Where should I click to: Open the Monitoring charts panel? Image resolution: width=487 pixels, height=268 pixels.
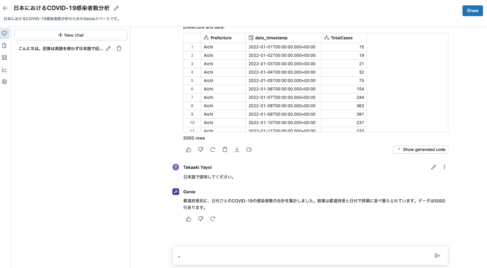pyautogui.click(x=4, y=70)
